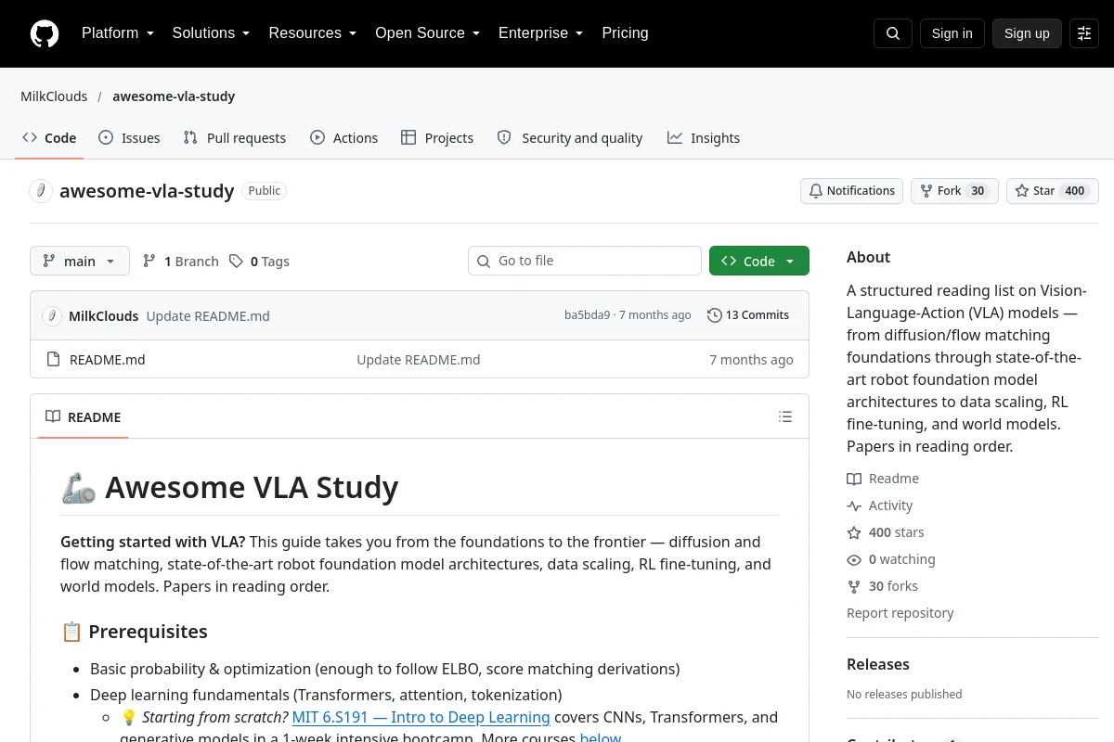Click latest commit message Update README.md
This screenshot has width=1114, height=742.
point(208,316)
